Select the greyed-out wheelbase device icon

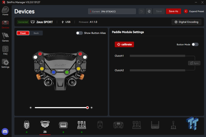pyautogui.click(x=100, y=125)
